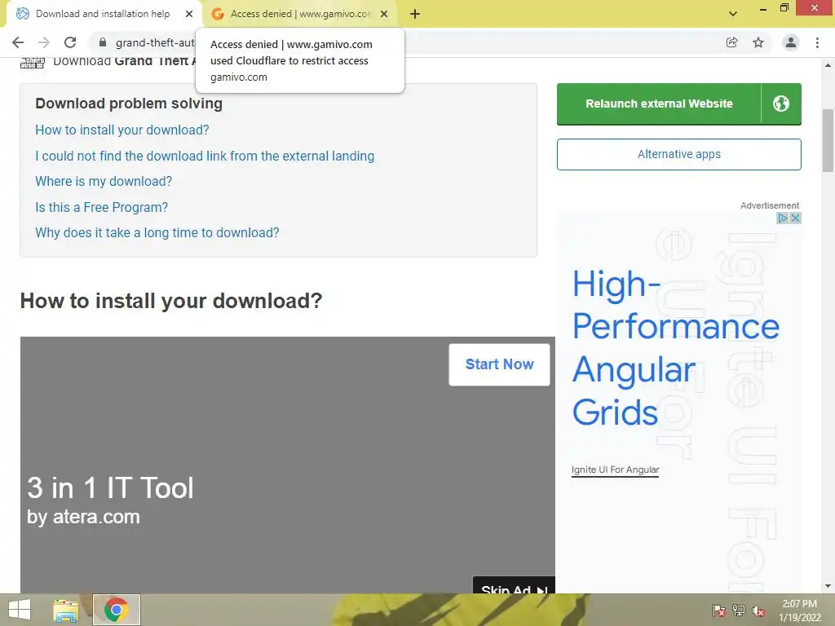Click High-Performance Angular Grids ad headline

(x=675, y=349)
